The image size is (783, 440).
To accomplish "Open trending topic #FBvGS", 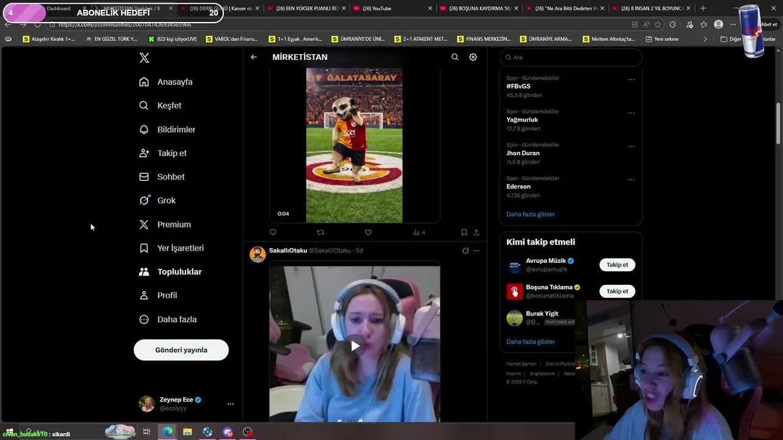I will coord(518,86).
